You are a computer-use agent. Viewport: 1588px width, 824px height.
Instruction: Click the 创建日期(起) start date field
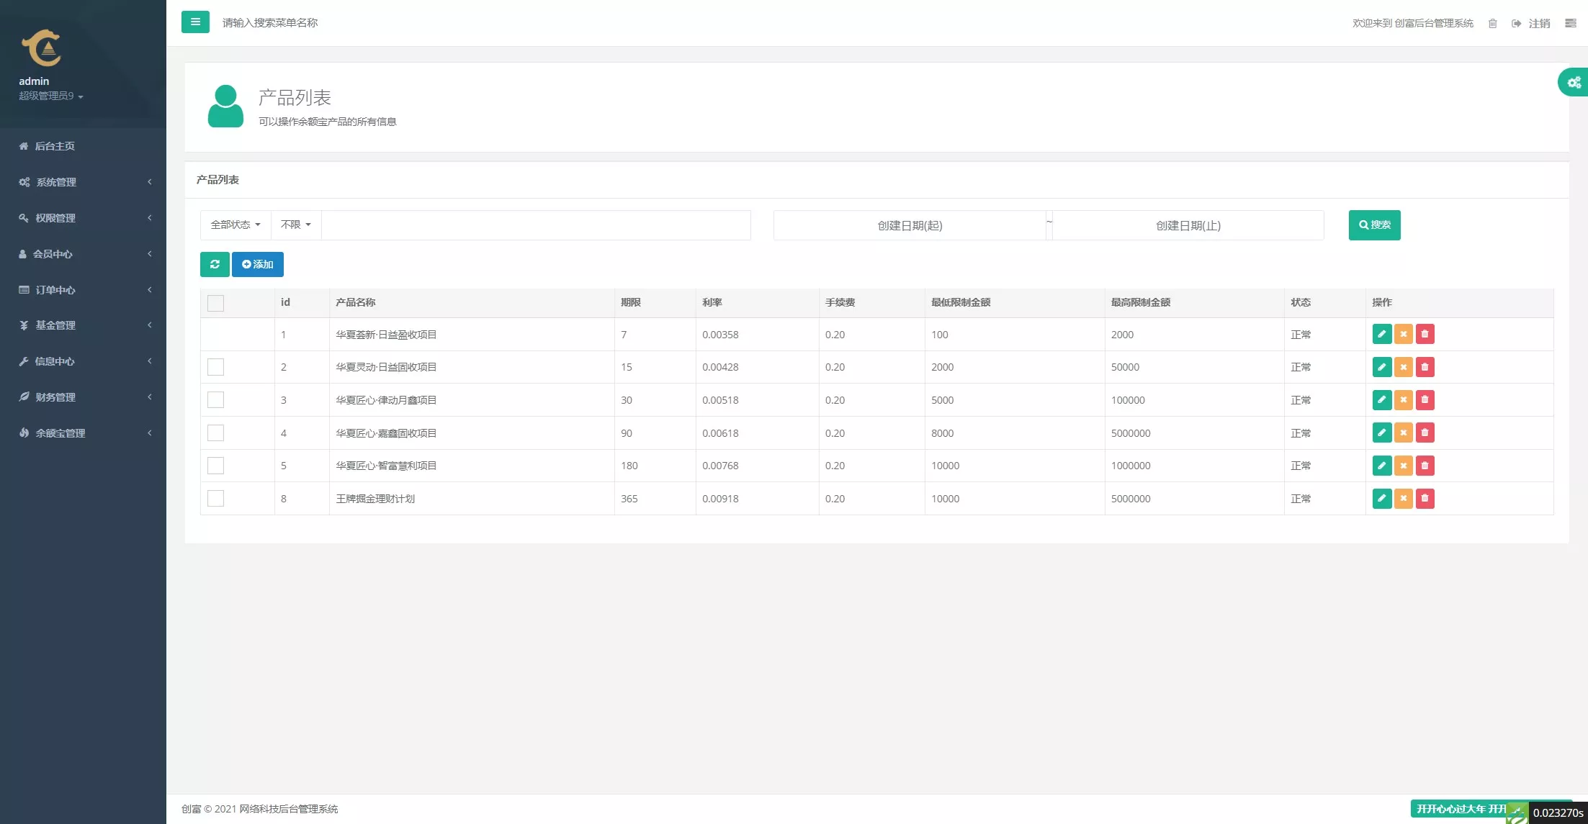pos(909,225)
